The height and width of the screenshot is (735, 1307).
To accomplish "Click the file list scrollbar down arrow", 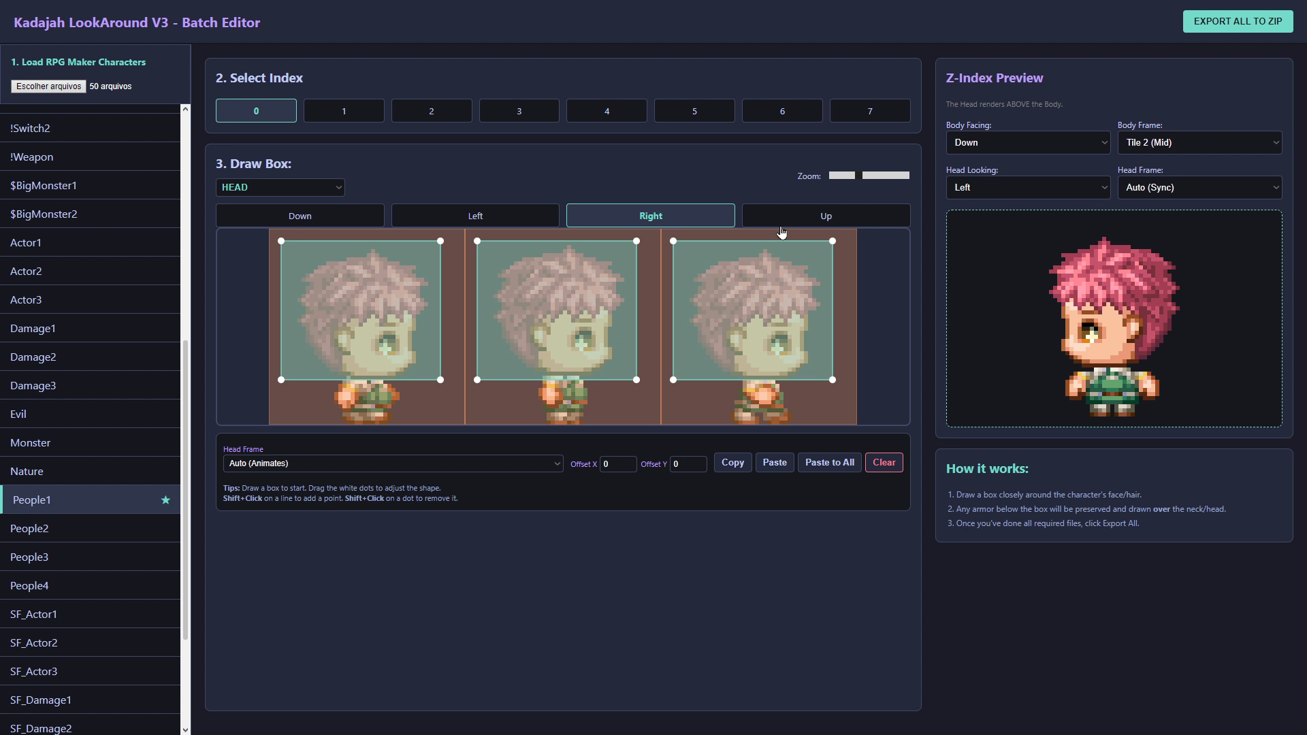I will click(x=185, y=730).
